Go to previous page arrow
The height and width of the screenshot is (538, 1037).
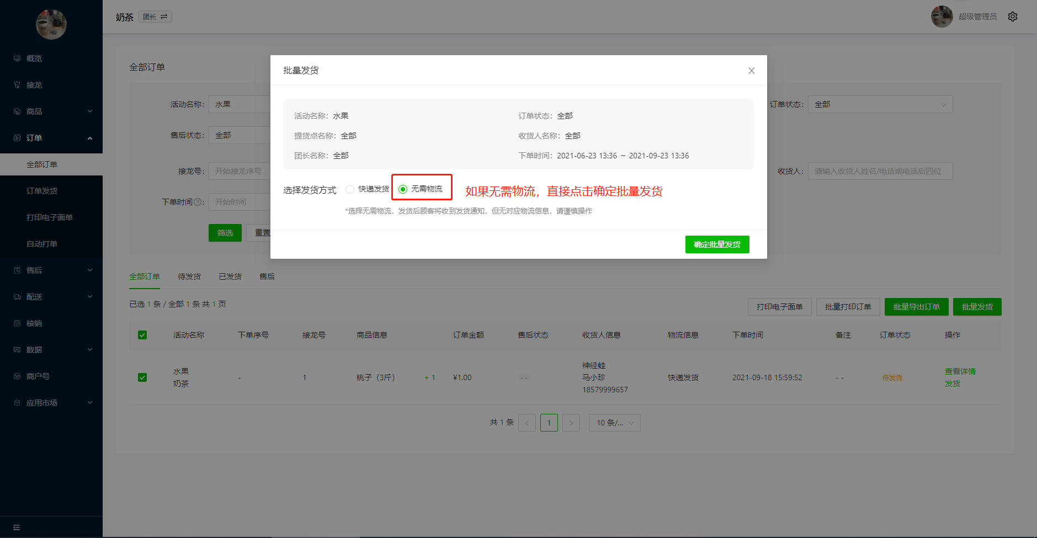pyautogui.click(x=527, y=423)
